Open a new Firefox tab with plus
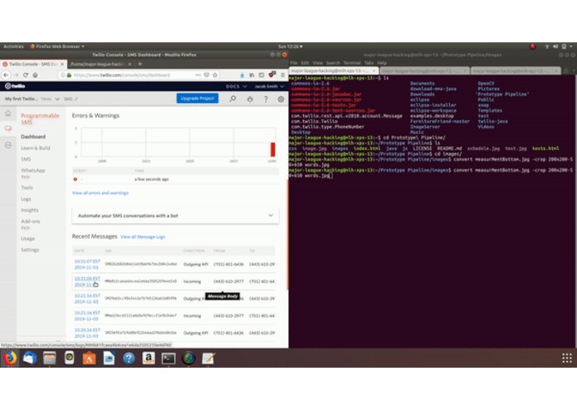 (x=139, y=64)
